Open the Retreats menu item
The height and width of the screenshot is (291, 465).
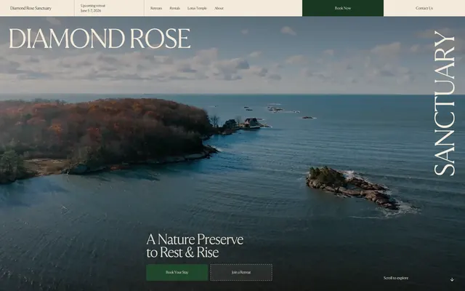click(x=156, y=8)
